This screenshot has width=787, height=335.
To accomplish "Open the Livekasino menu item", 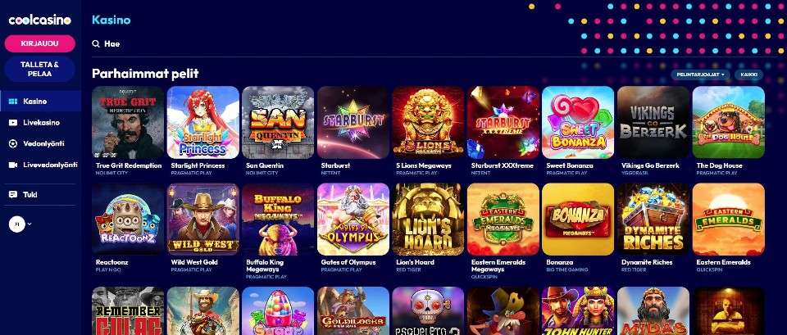I will point(40,122).
